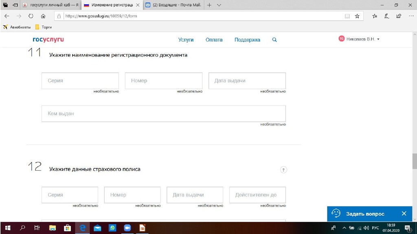Viewport: 417px width, 234px height.
Task: Add notes with pen icon
Action: point(387,16)
